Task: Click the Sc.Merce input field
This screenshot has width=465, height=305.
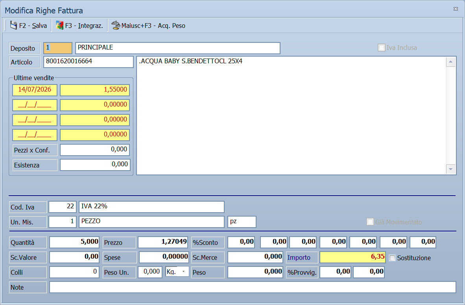Action: pos(255,257)
